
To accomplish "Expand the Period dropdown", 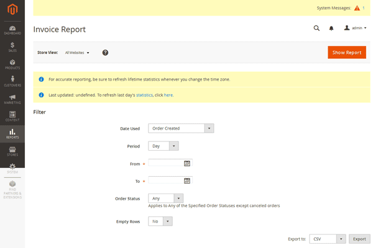I will coord(163,146).
